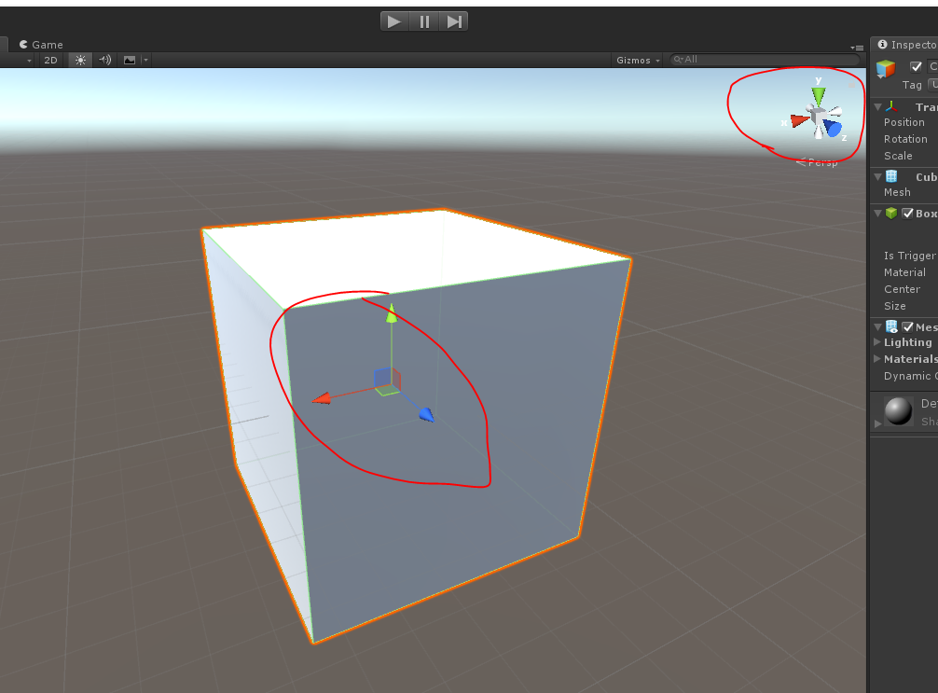This screenshot has width=938, height=693.
Task: Open the Gizmos dropdown
Action: [638, 60]
